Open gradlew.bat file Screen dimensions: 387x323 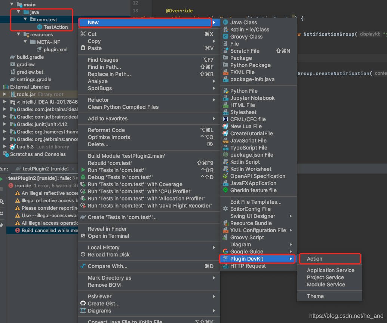[30, 72]
